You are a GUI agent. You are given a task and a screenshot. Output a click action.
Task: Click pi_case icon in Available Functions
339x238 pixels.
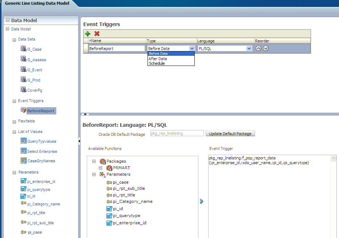click(109, 183)
